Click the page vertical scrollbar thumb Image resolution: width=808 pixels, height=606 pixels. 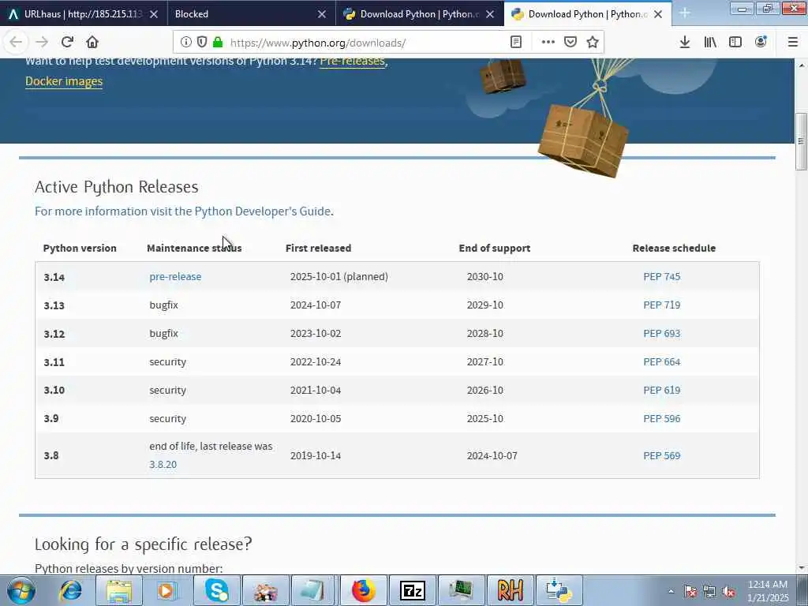(801, 141)
